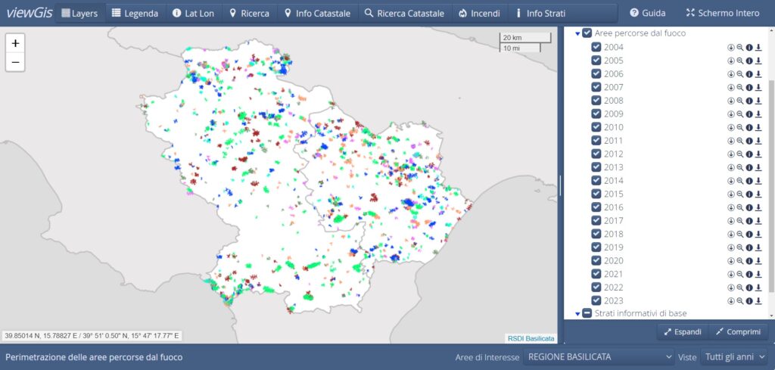Image resolution: width=775 pixels, height=370 pixels.
Task: Uncheck the 2008 layer checkbox
Action: (x=596, y=101)
